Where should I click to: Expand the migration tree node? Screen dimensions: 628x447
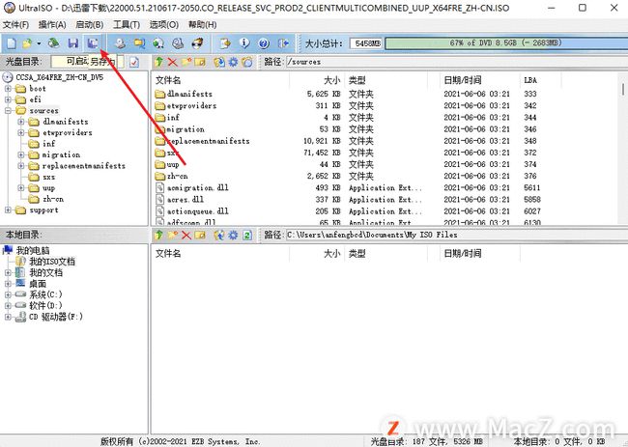21,154
